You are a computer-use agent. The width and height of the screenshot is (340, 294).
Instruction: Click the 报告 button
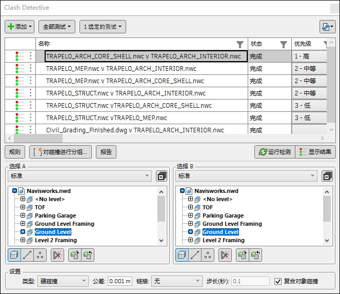(x=106, y=152)
